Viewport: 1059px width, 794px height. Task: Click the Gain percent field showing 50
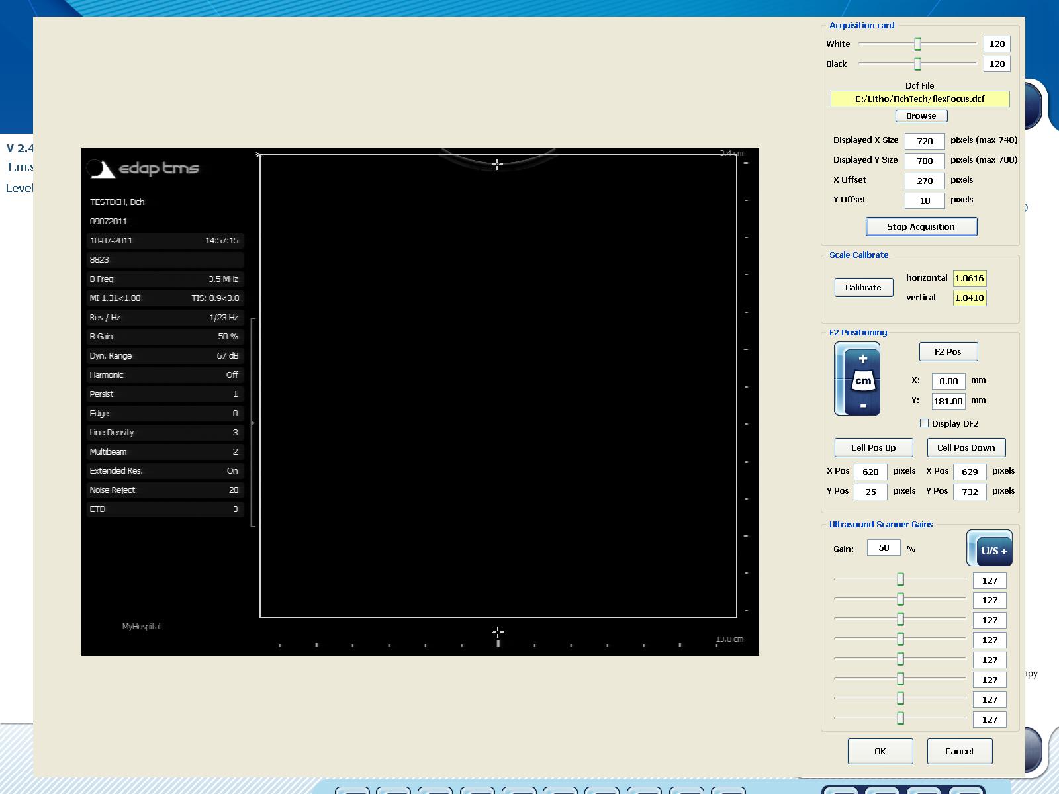coord(884,547)
